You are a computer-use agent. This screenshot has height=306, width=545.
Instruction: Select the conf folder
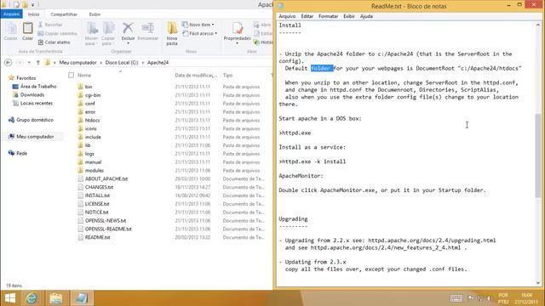point(90,104)
